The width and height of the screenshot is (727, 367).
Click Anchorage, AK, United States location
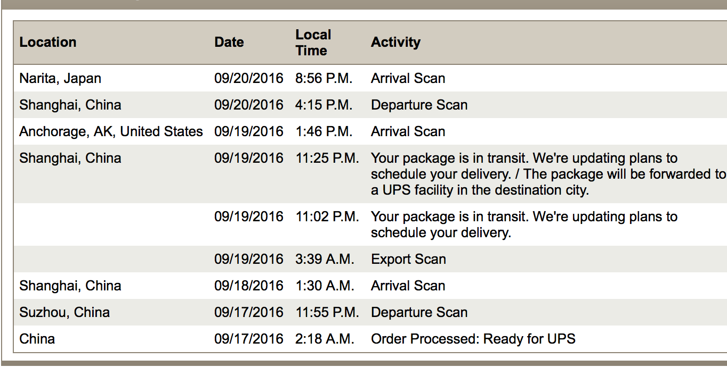click(x=111, y=132)
